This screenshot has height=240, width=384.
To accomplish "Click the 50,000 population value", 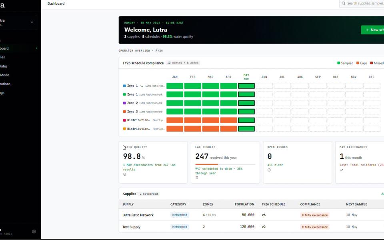I will [248, 215].
